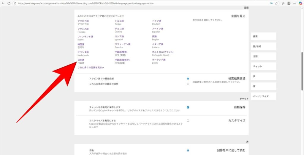
Task: Select the アラビア語での最高成績 radio button
Action: click(x=188, y=79)
